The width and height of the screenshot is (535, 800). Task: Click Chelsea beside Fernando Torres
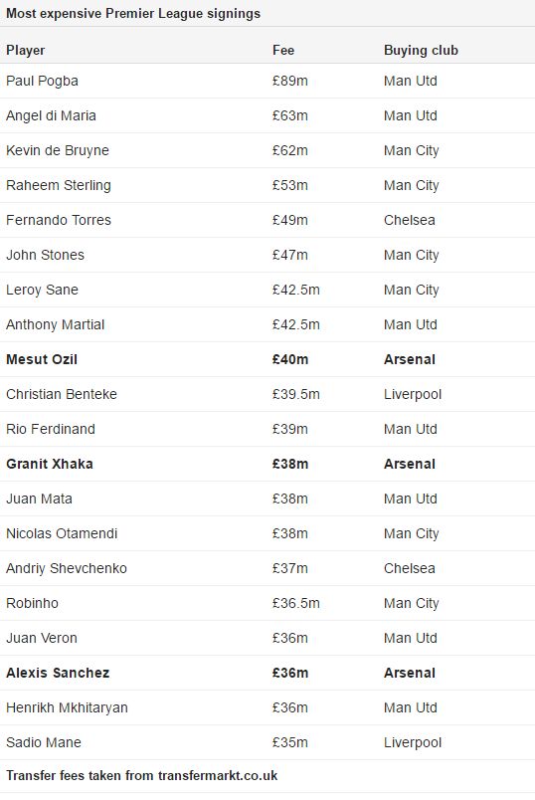[x=410, y=220]
